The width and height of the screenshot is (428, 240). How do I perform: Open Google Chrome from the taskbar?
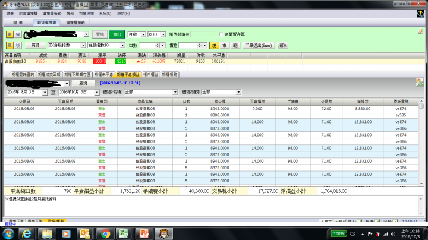105,233
